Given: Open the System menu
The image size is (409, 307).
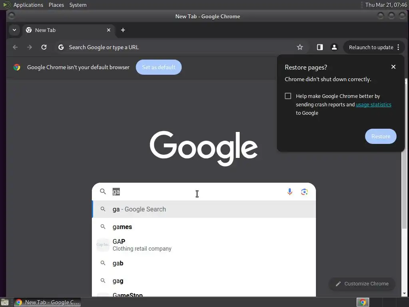Looking at the screenshot, I should (78, 5).
